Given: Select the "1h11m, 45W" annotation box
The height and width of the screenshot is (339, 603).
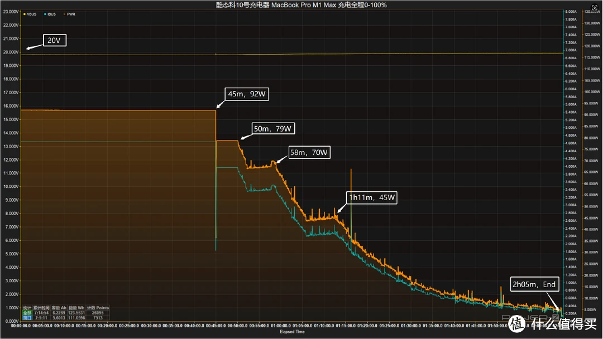Looking at the screenshot, I should click(371, 197).
